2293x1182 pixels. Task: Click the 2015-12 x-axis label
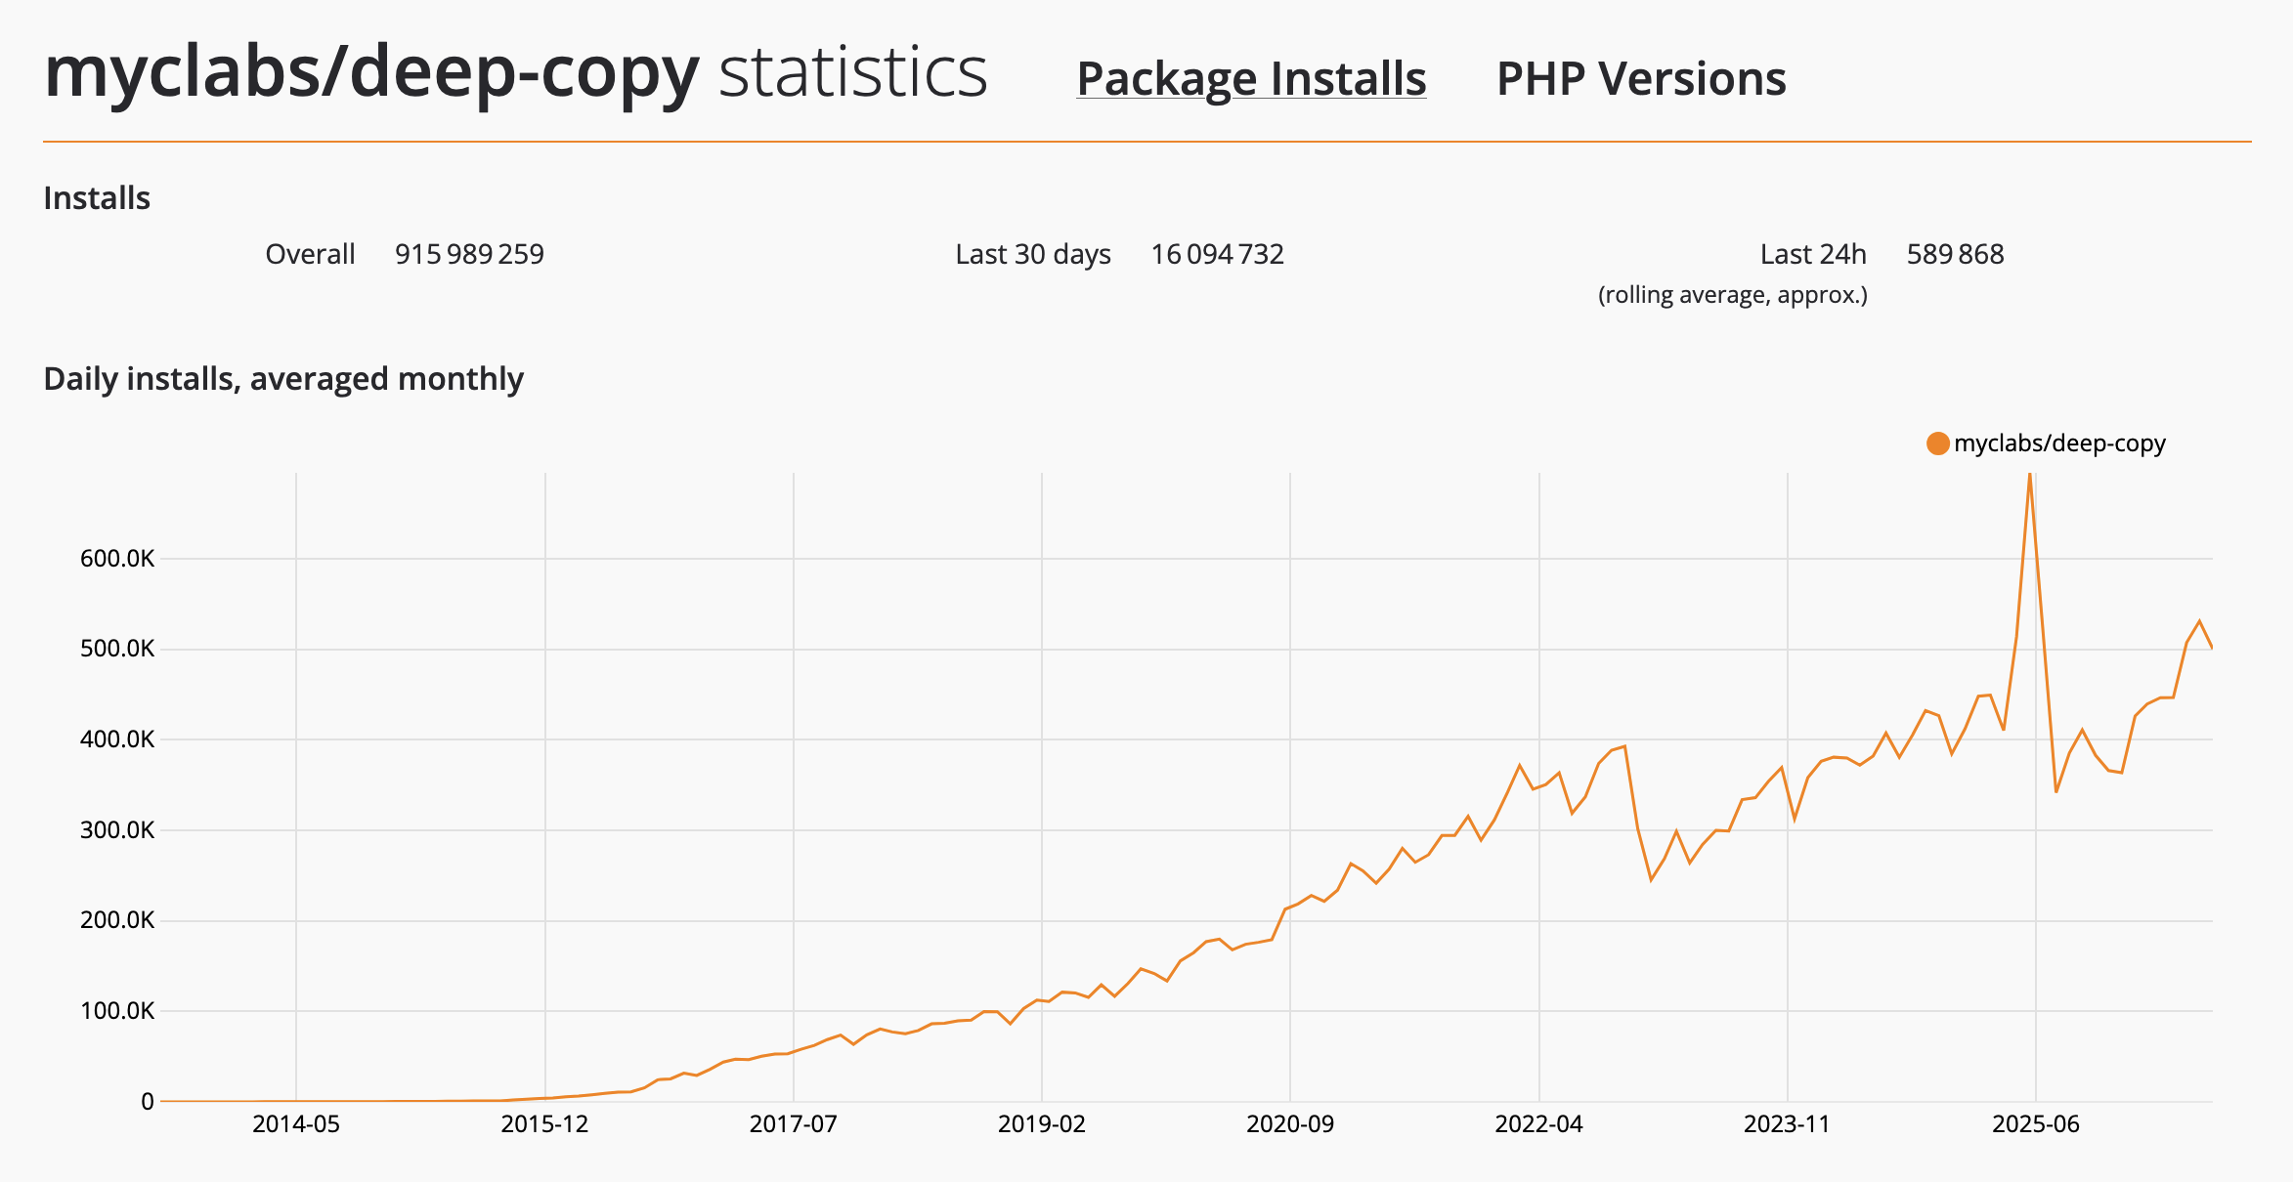click(544, 1124)
